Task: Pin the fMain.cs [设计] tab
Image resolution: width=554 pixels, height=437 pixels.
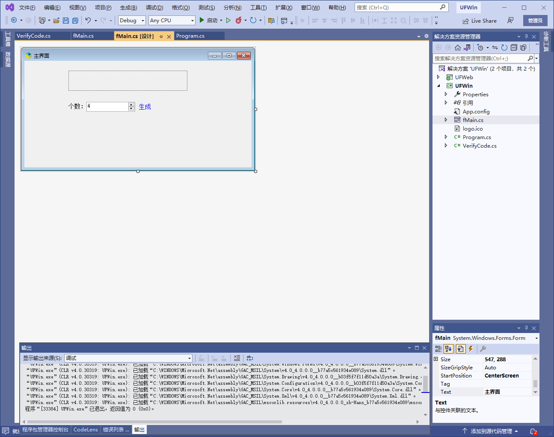Action: pyautogui.click(x=161, y=36)
